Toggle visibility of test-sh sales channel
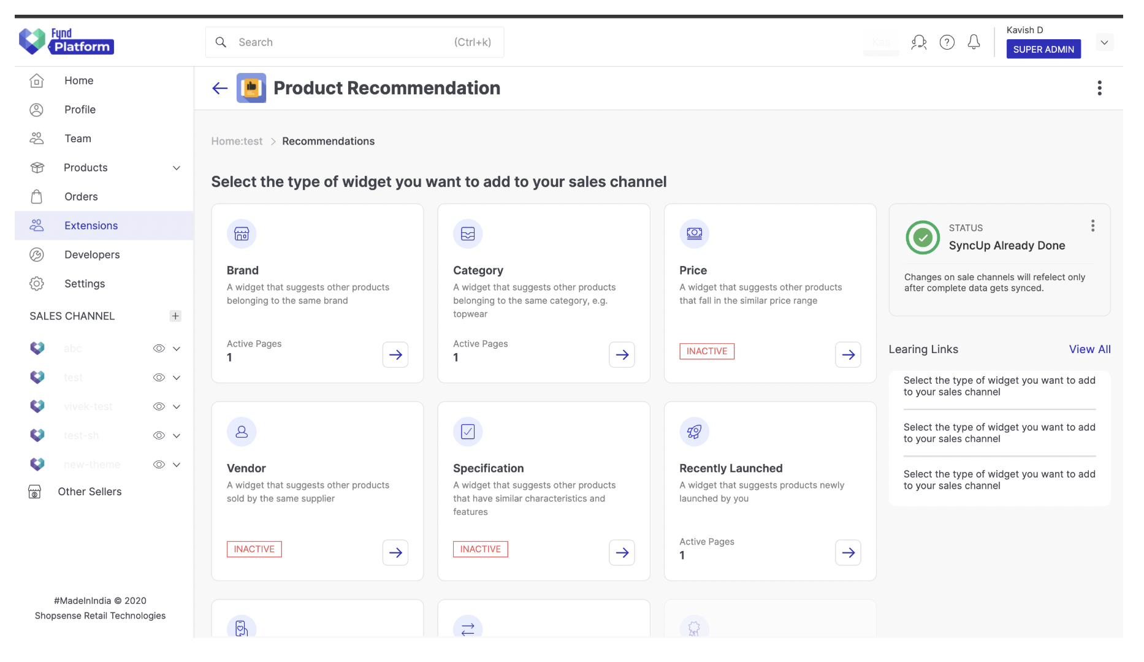 tap(159, 435)
